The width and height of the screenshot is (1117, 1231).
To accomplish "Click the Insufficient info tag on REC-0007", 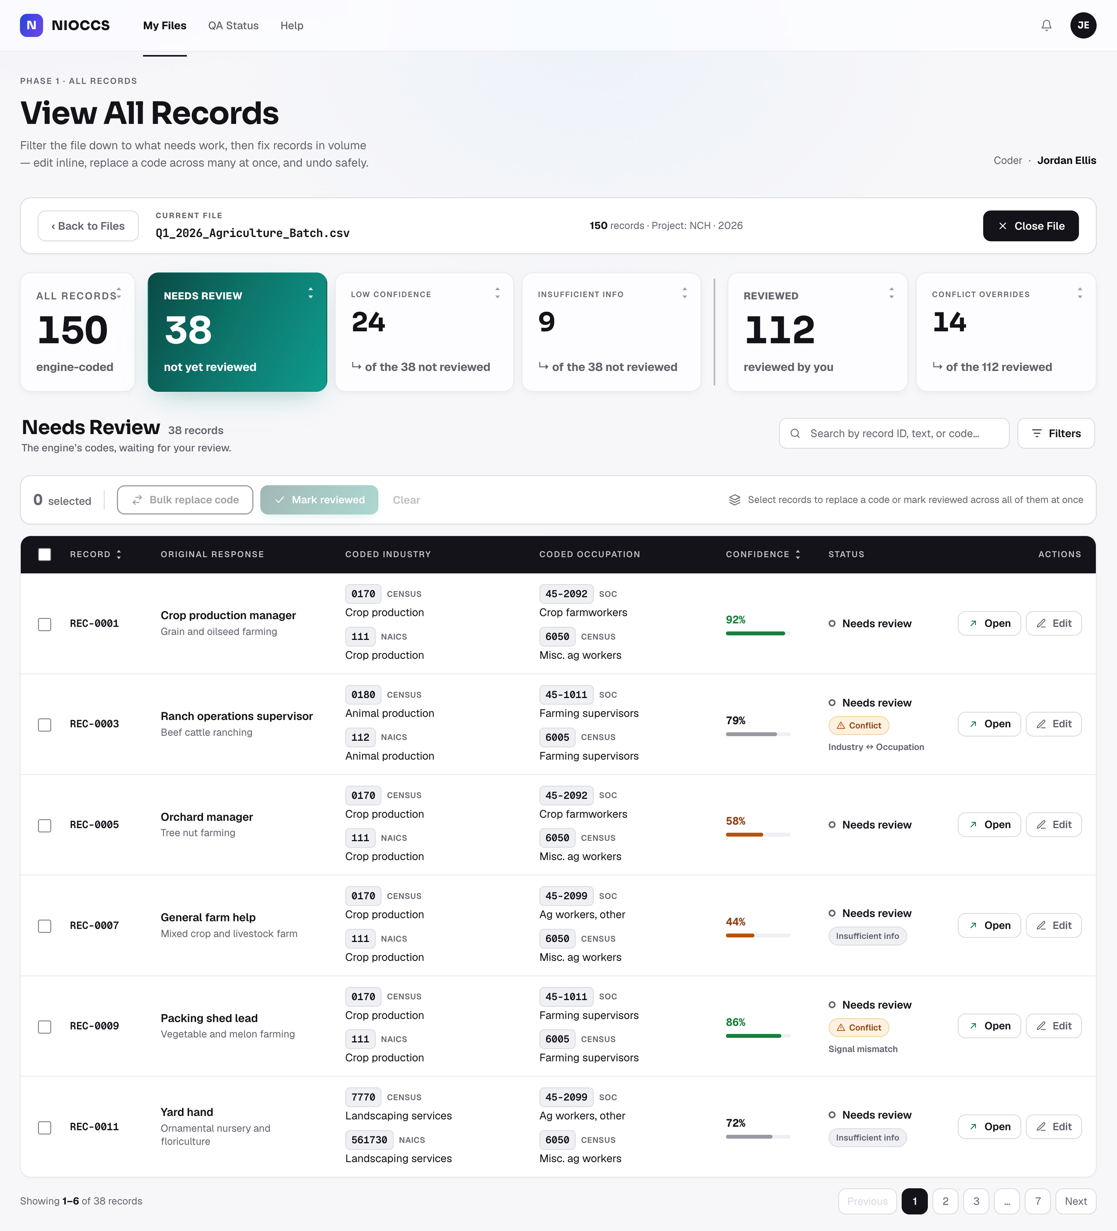I will click(867, 936).
